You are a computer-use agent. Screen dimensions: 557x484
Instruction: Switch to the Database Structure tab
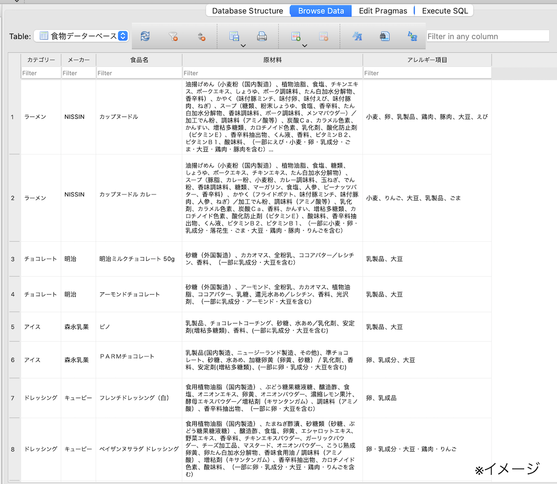coord(247,11)
